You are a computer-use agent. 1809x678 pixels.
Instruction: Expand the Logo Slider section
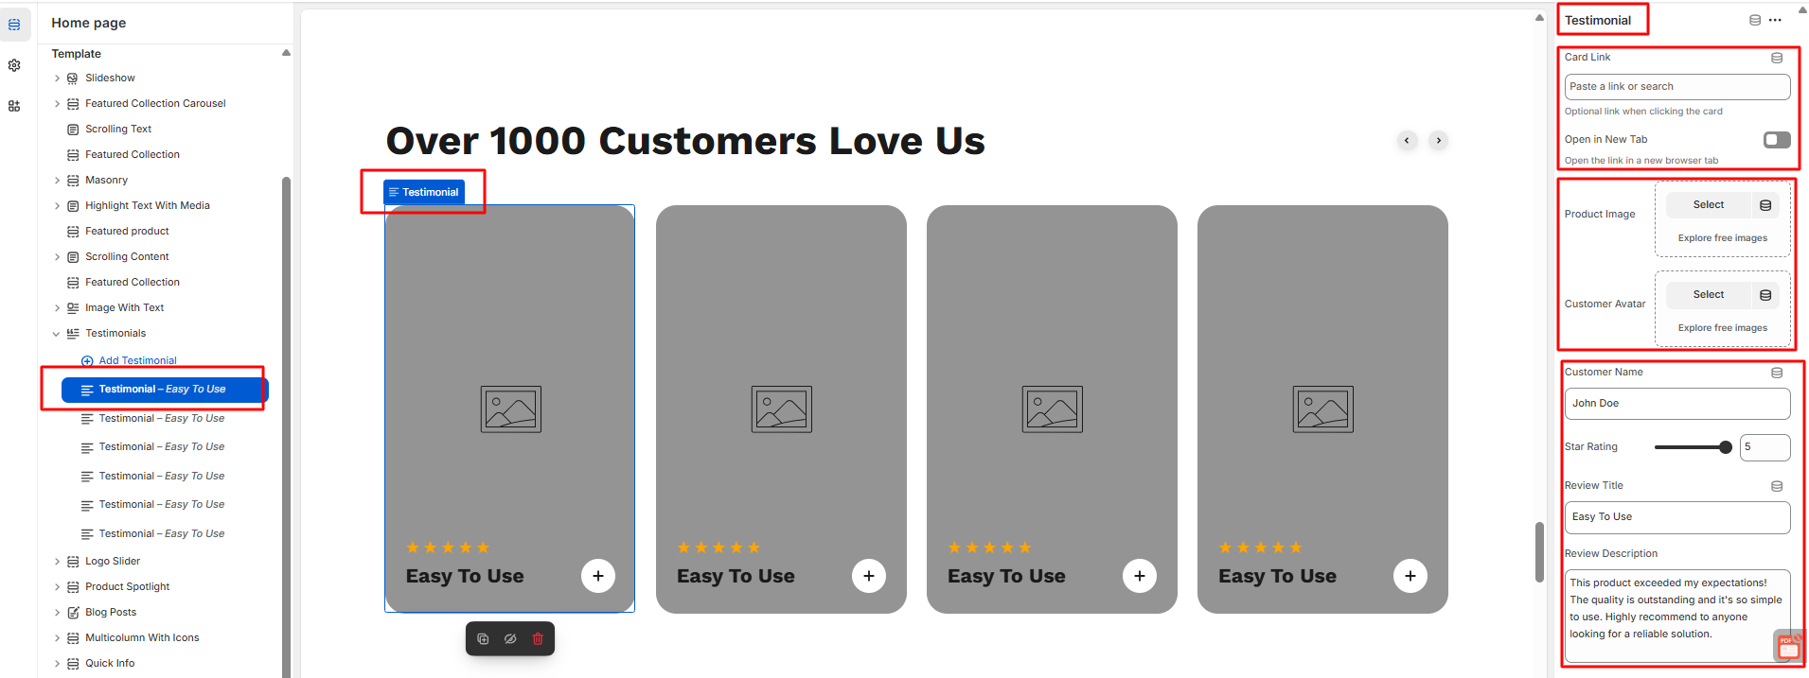tap(57, 562)
